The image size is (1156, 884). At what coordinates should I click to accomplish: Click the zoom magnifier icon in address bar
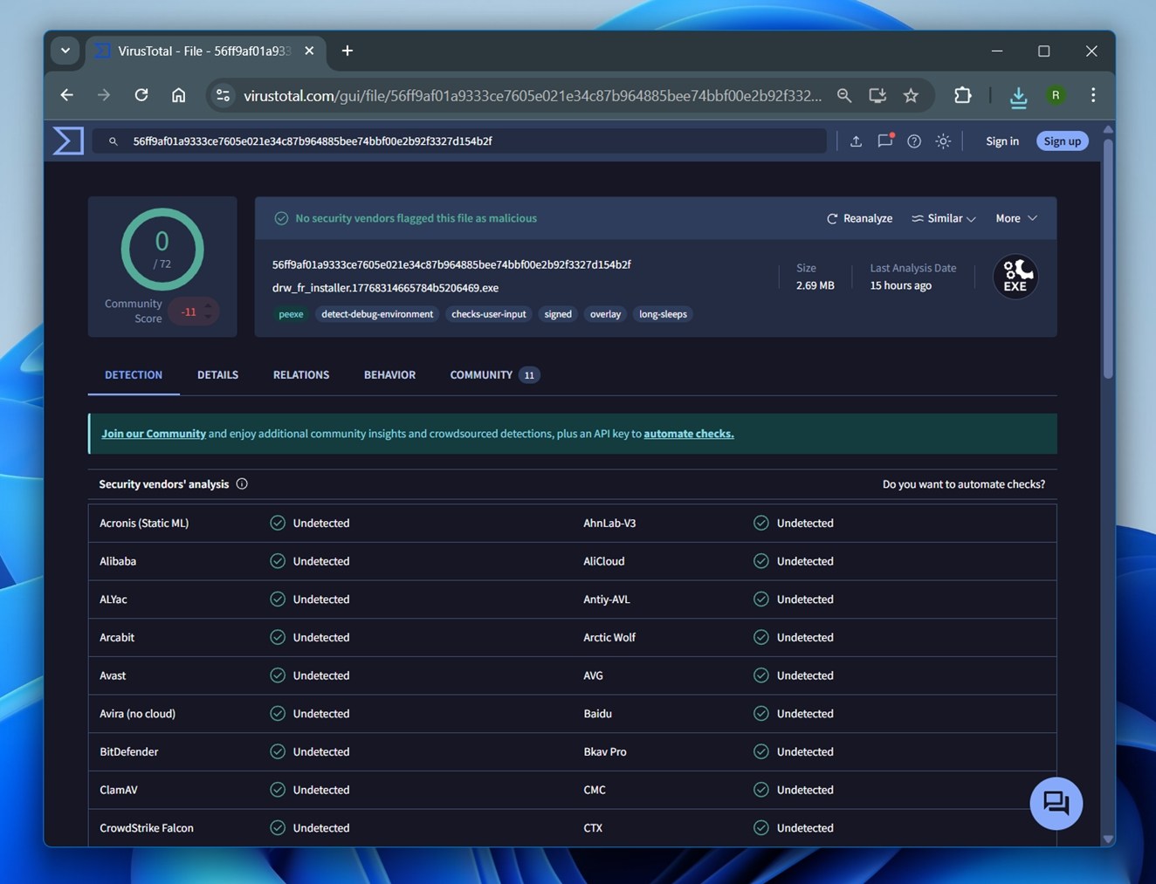843,95
